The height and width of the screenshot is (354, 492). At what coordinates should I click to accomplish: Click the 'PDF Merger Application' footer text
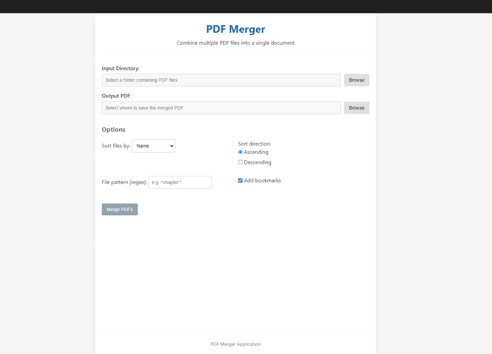235,344
